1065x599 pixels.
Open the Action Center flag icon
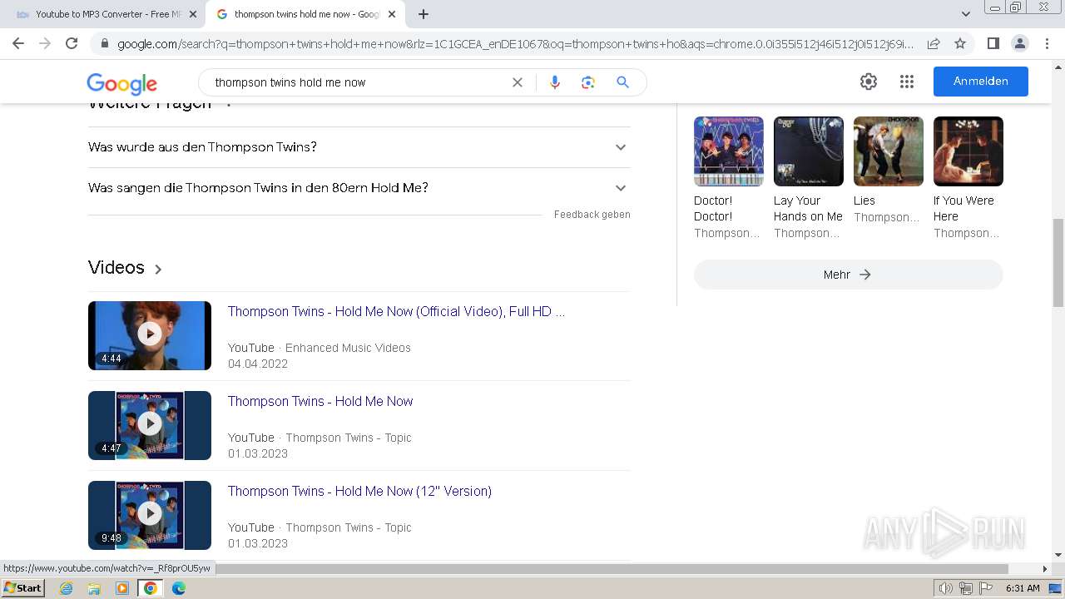coord(986,588)
